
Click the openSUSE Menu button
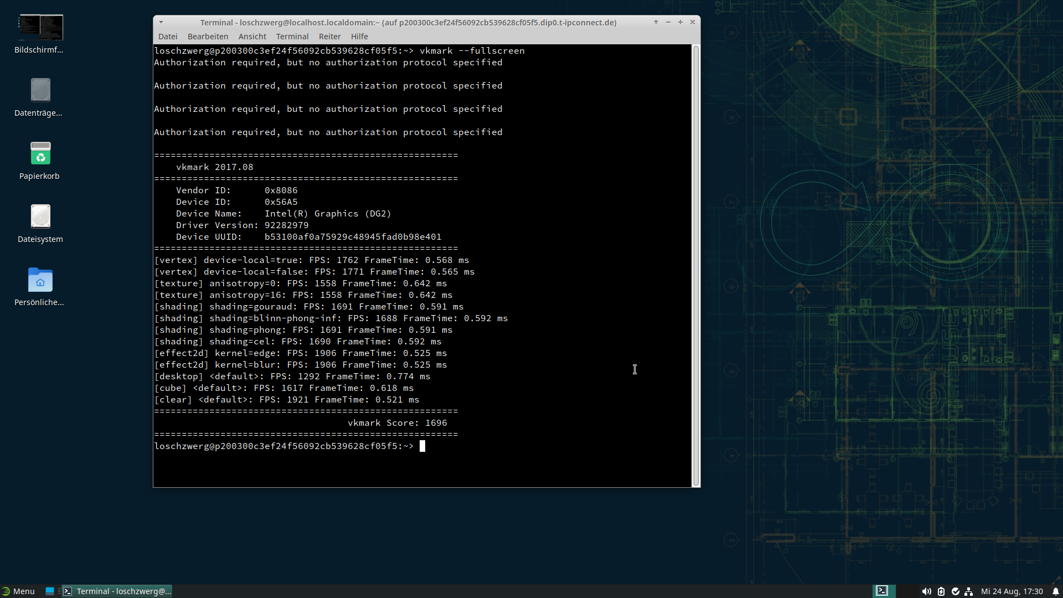(x=18, y=591)
